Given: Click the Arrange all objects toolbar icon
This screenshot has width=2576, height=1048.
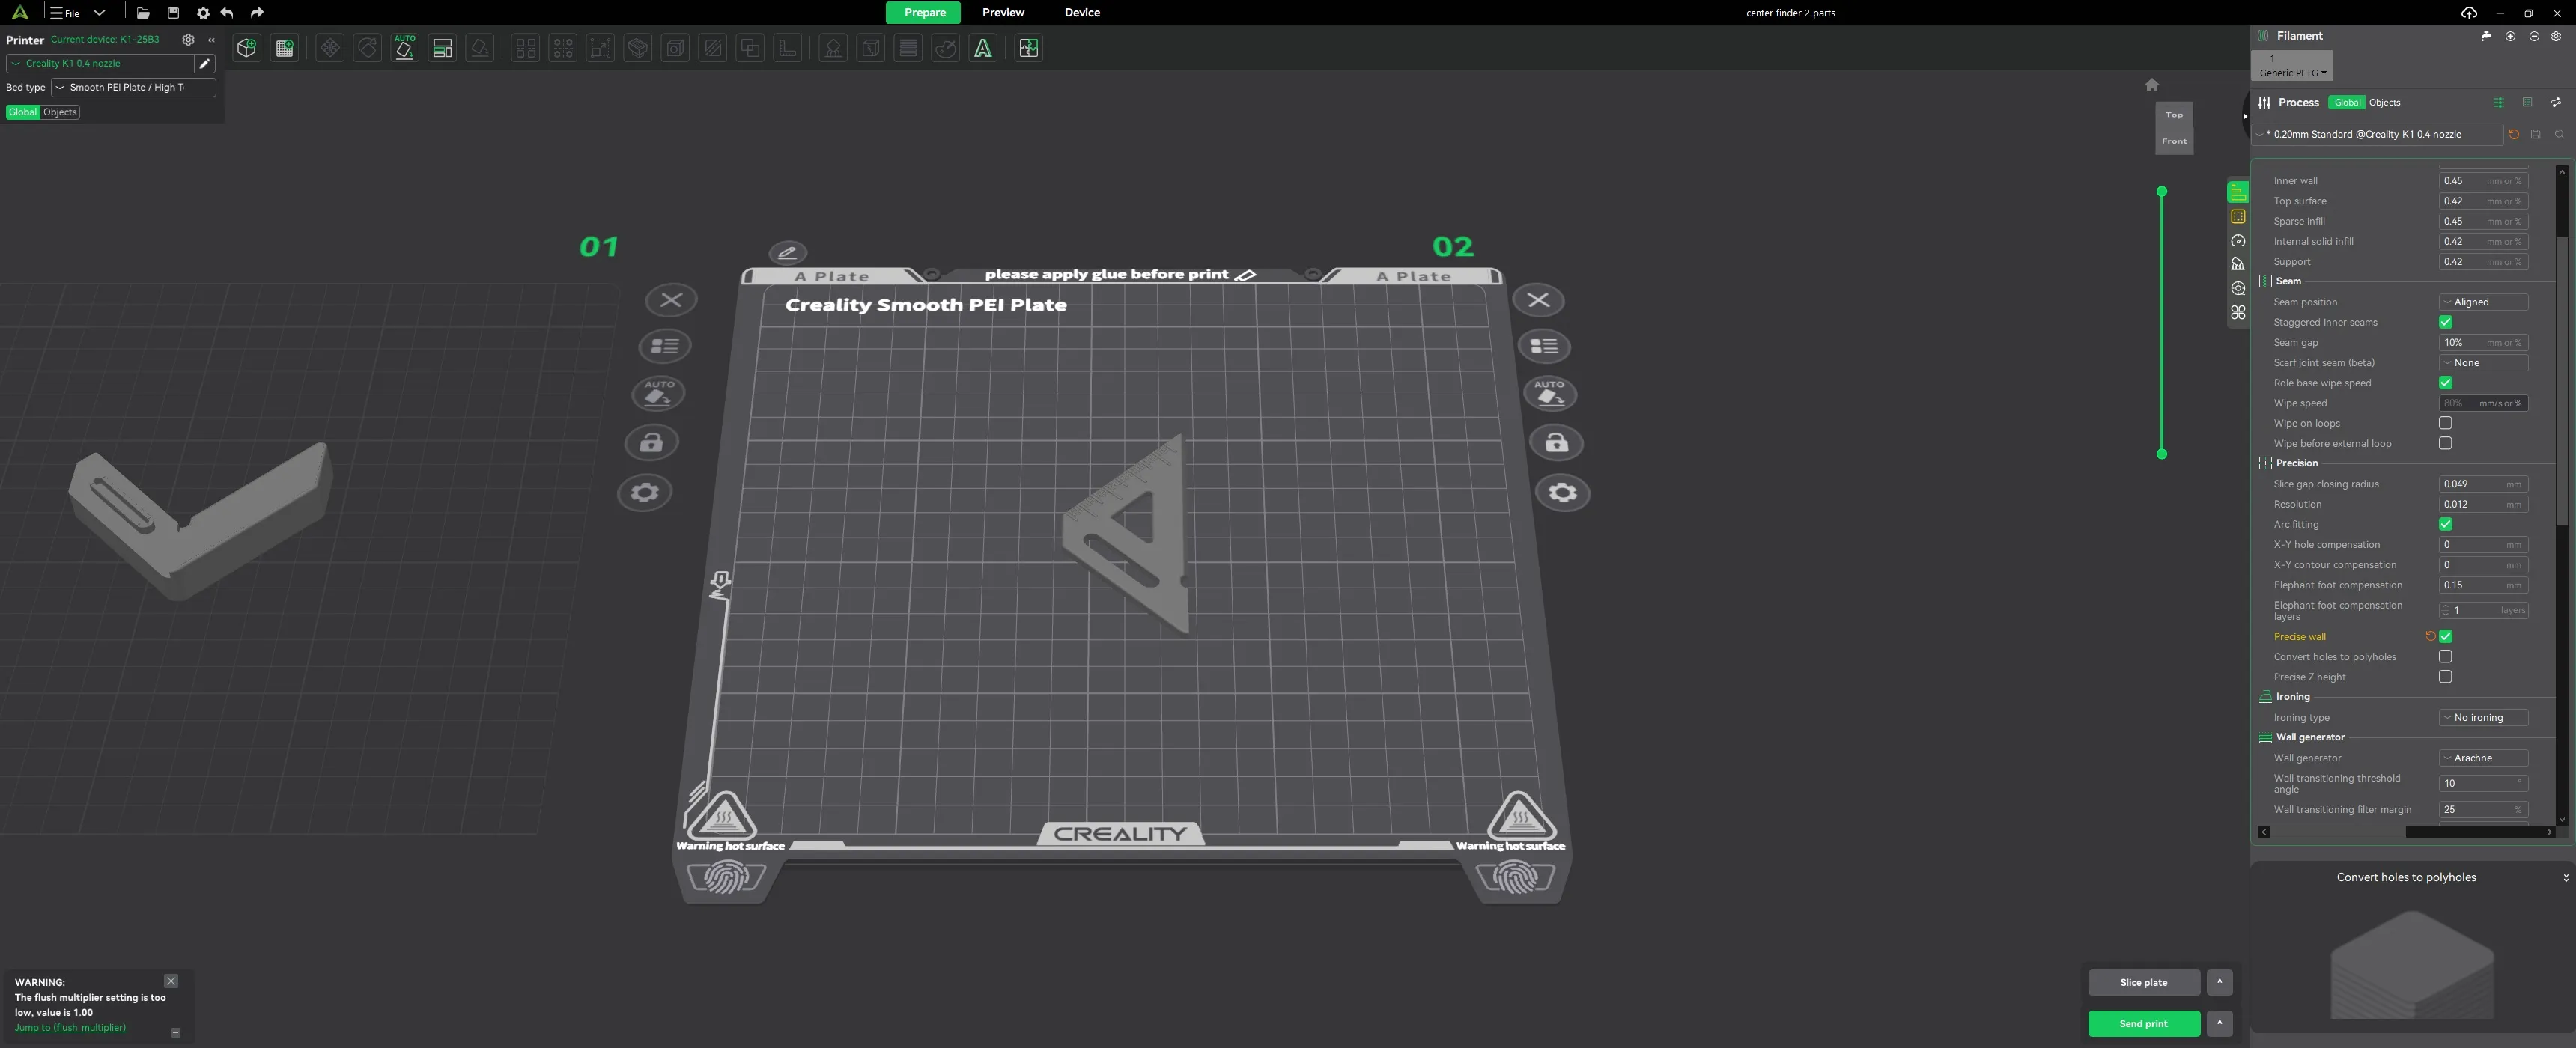Looking at the screenshot, I should click(x=442, y=48).
